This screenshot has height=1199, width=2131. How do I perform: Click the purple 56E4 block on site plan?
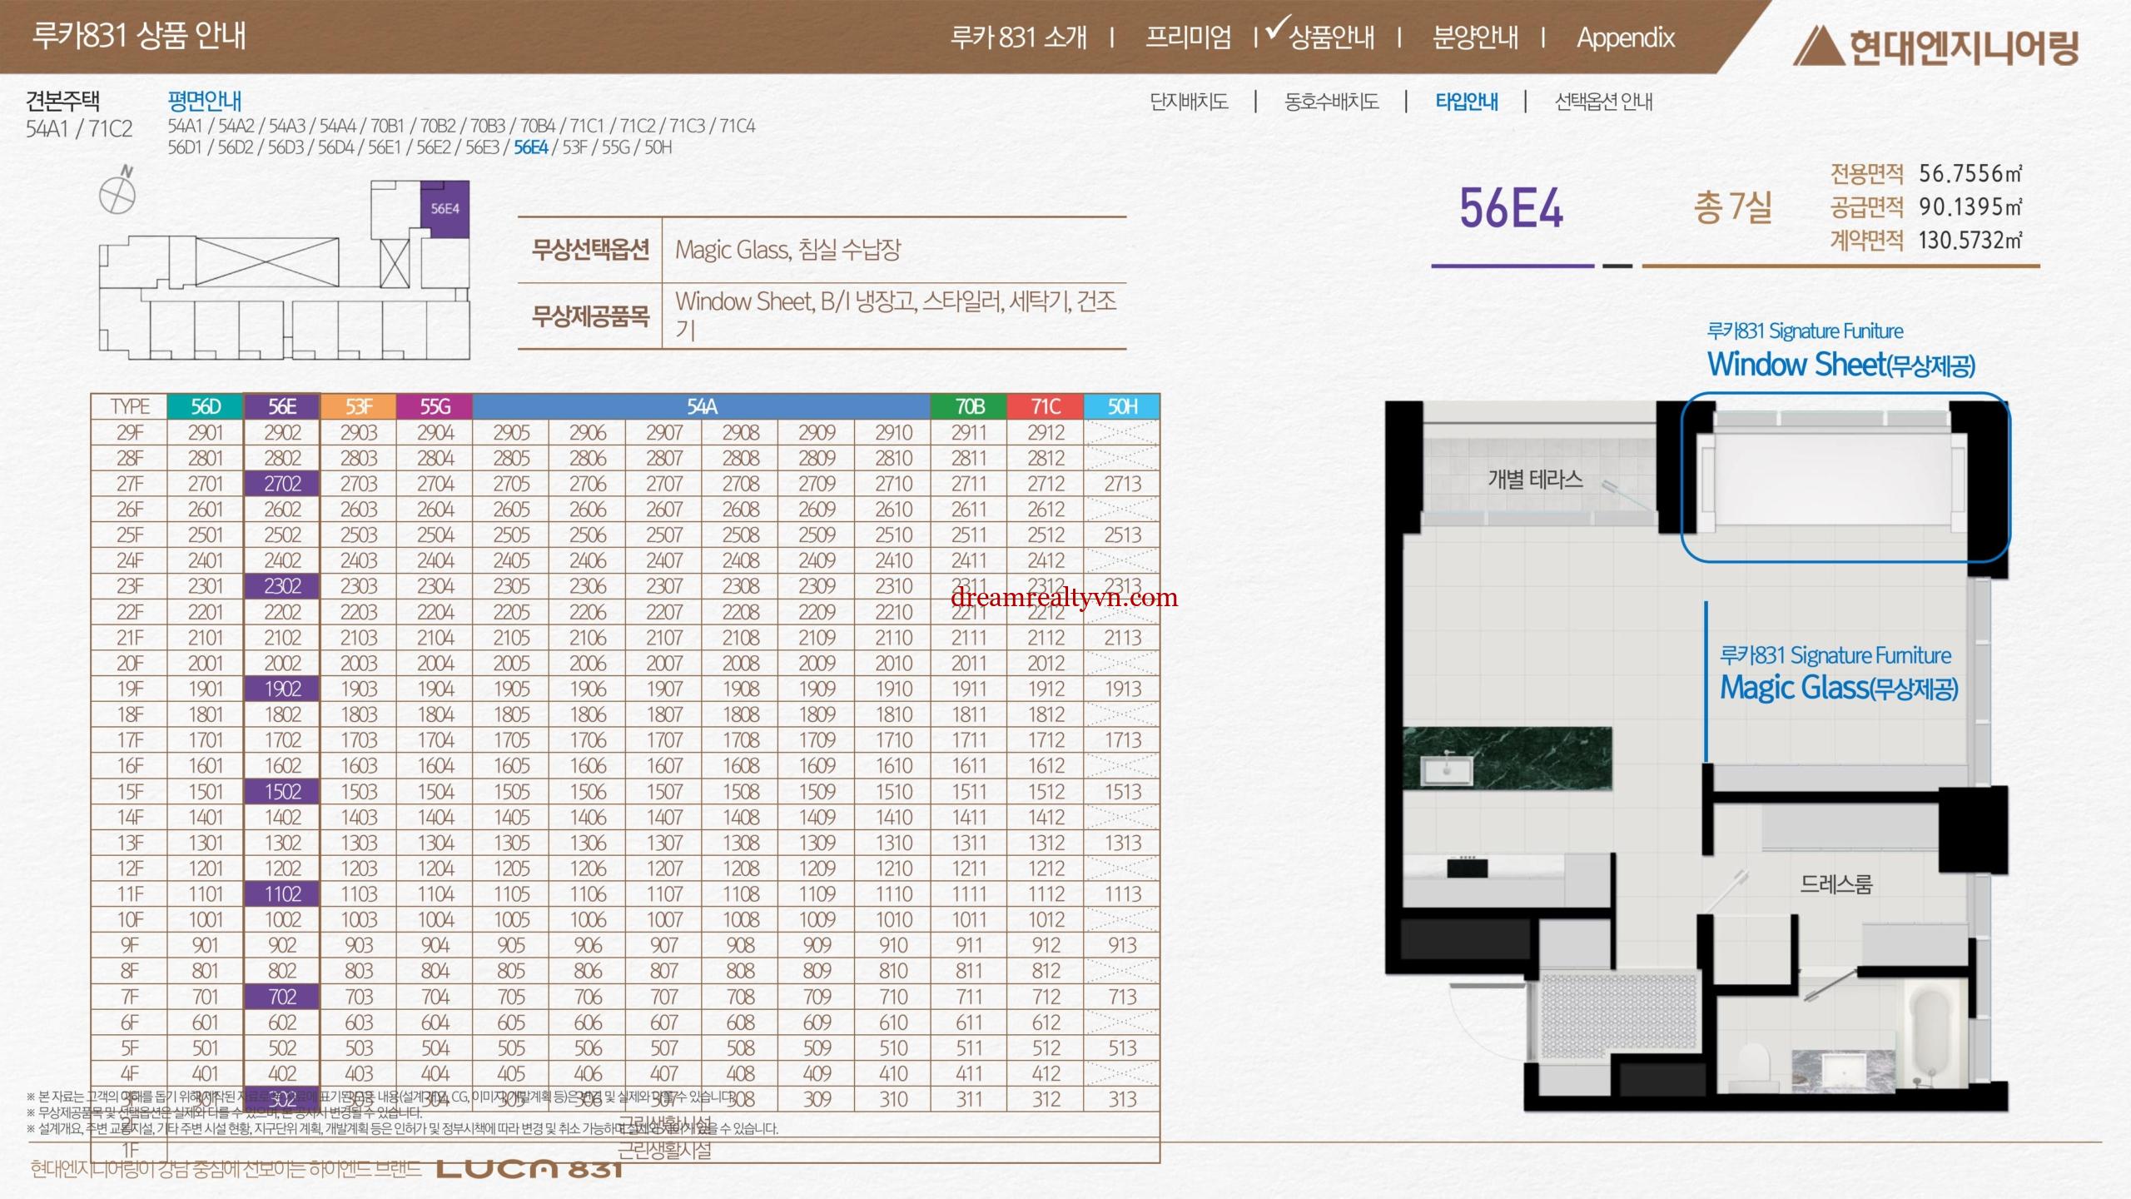[445, 208]
